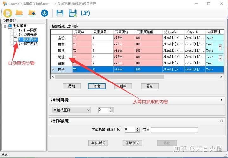The width and height of the screenshot is (228, 158).
Task: Click the 长Xpath column header
Action: [195, 32]
